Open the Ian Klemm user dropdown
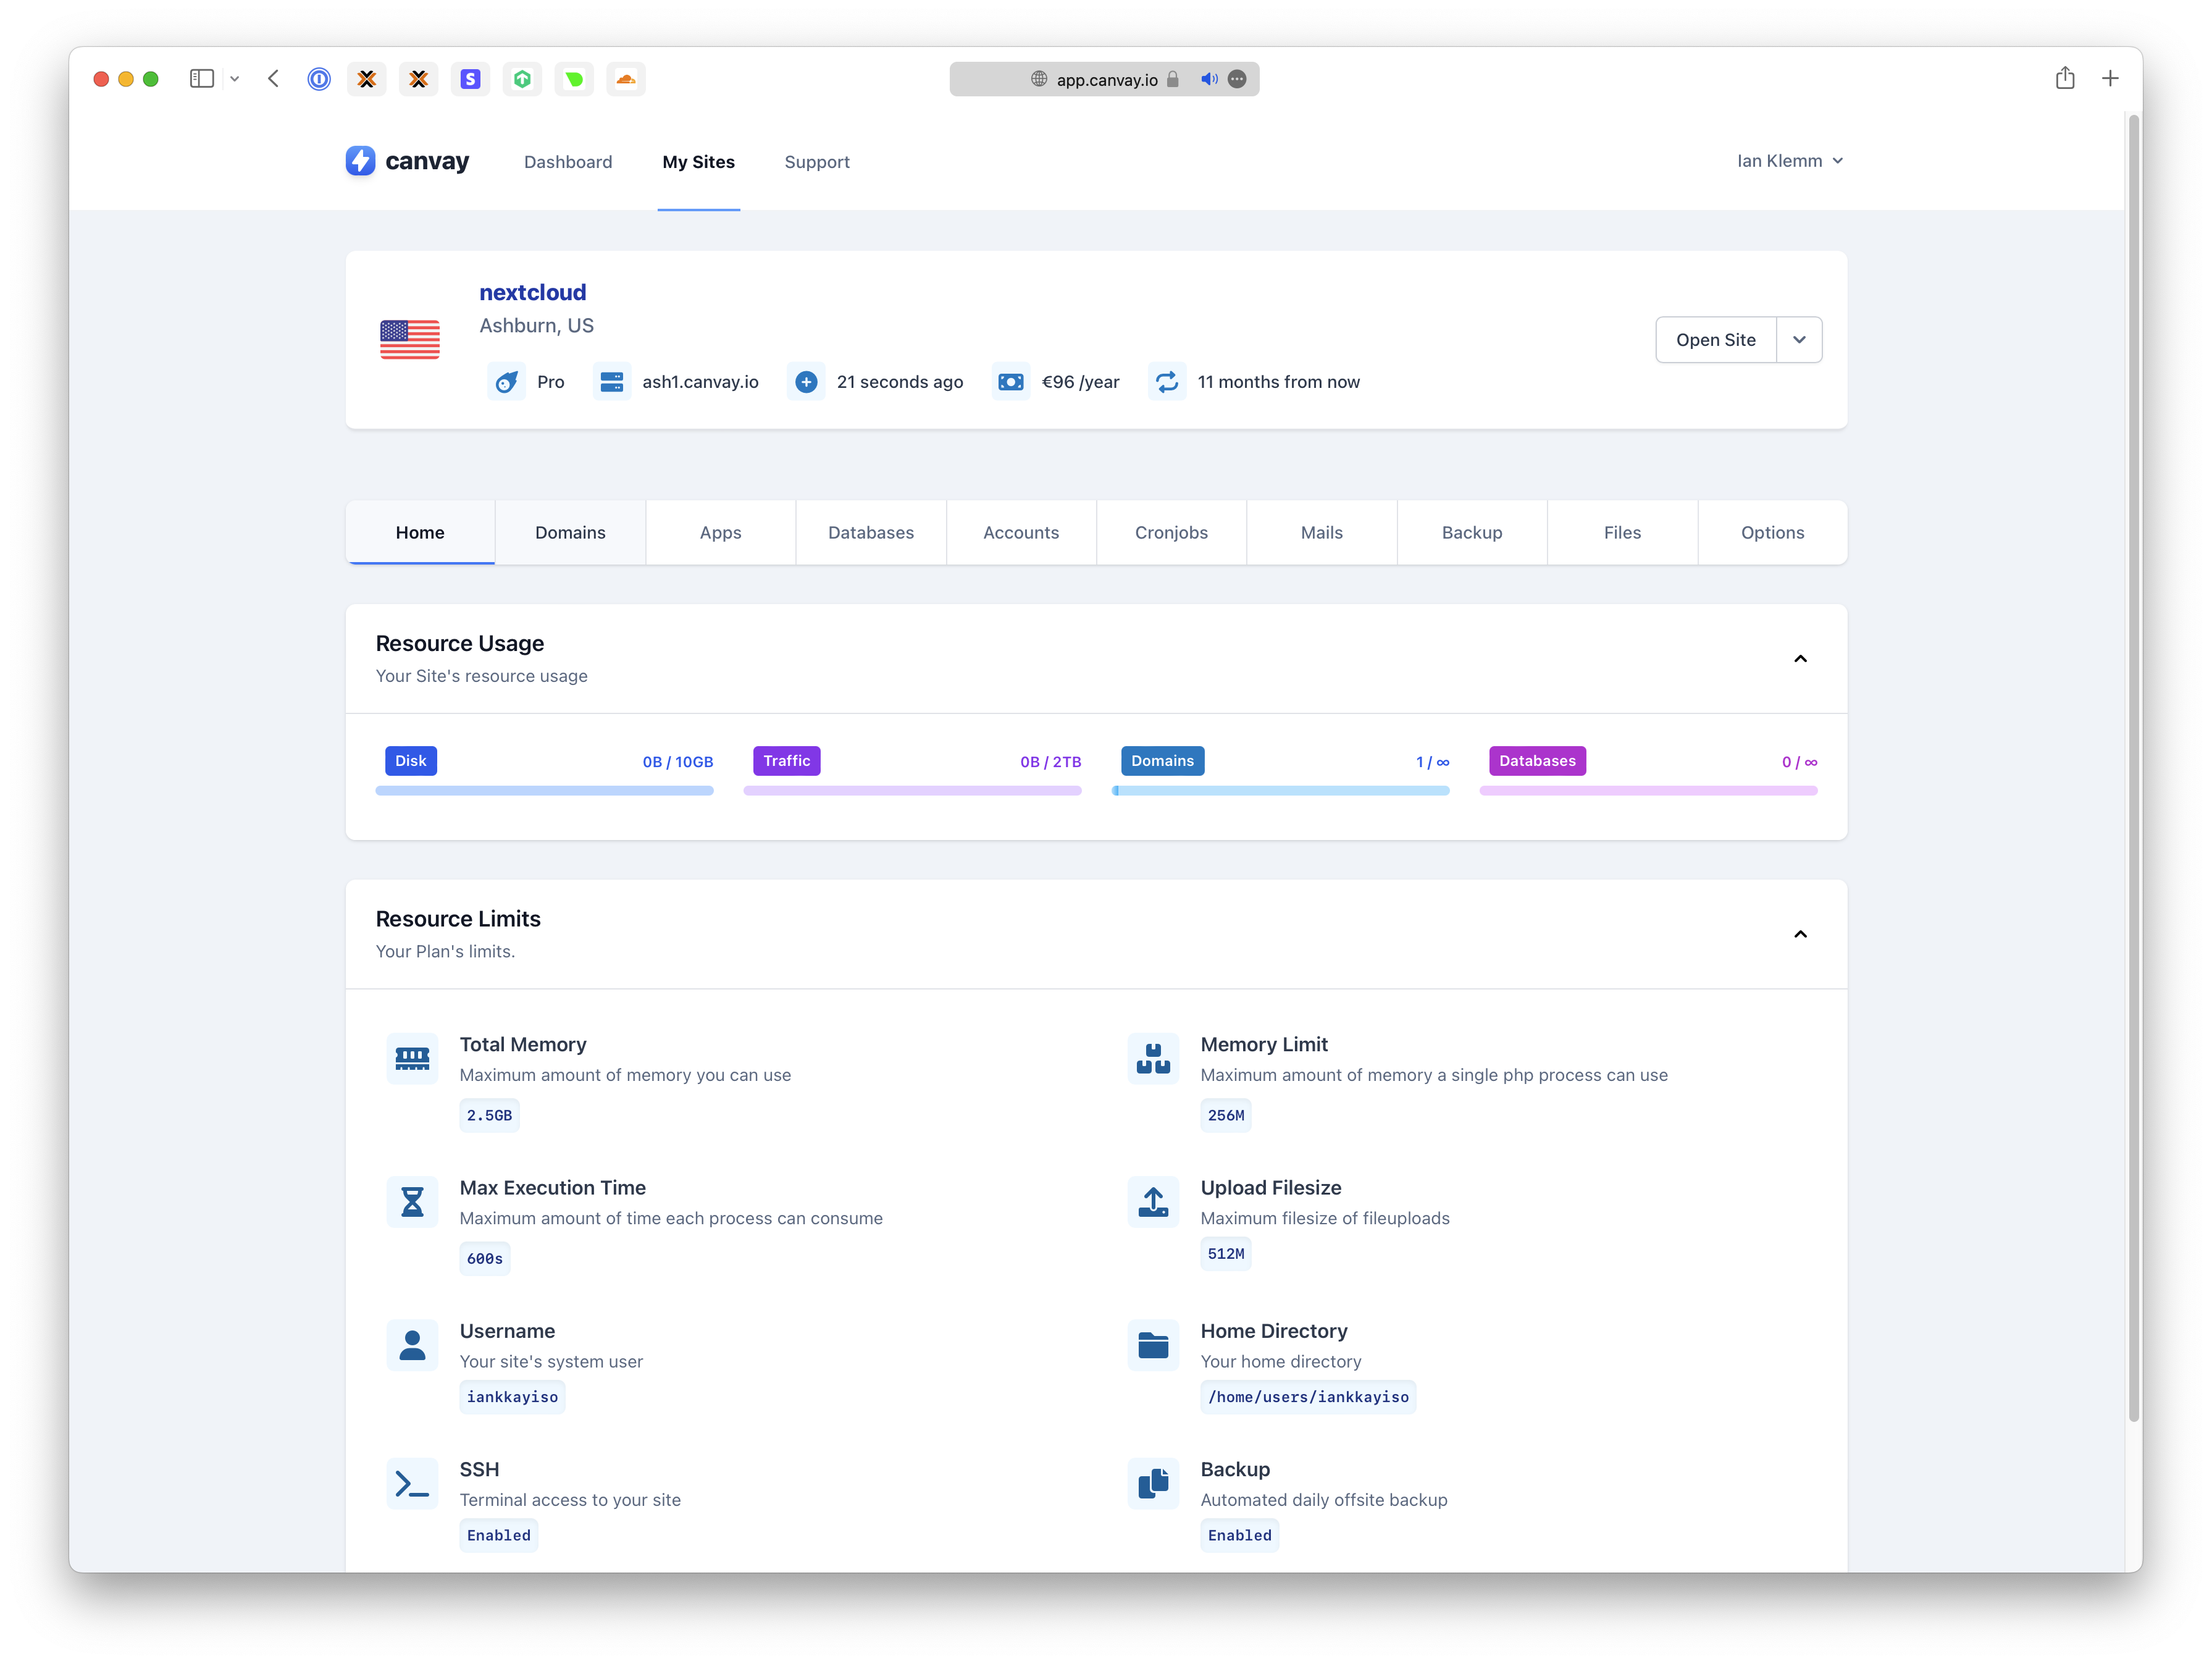This screenshot has width=2212, height=1664. [1789, 161]
